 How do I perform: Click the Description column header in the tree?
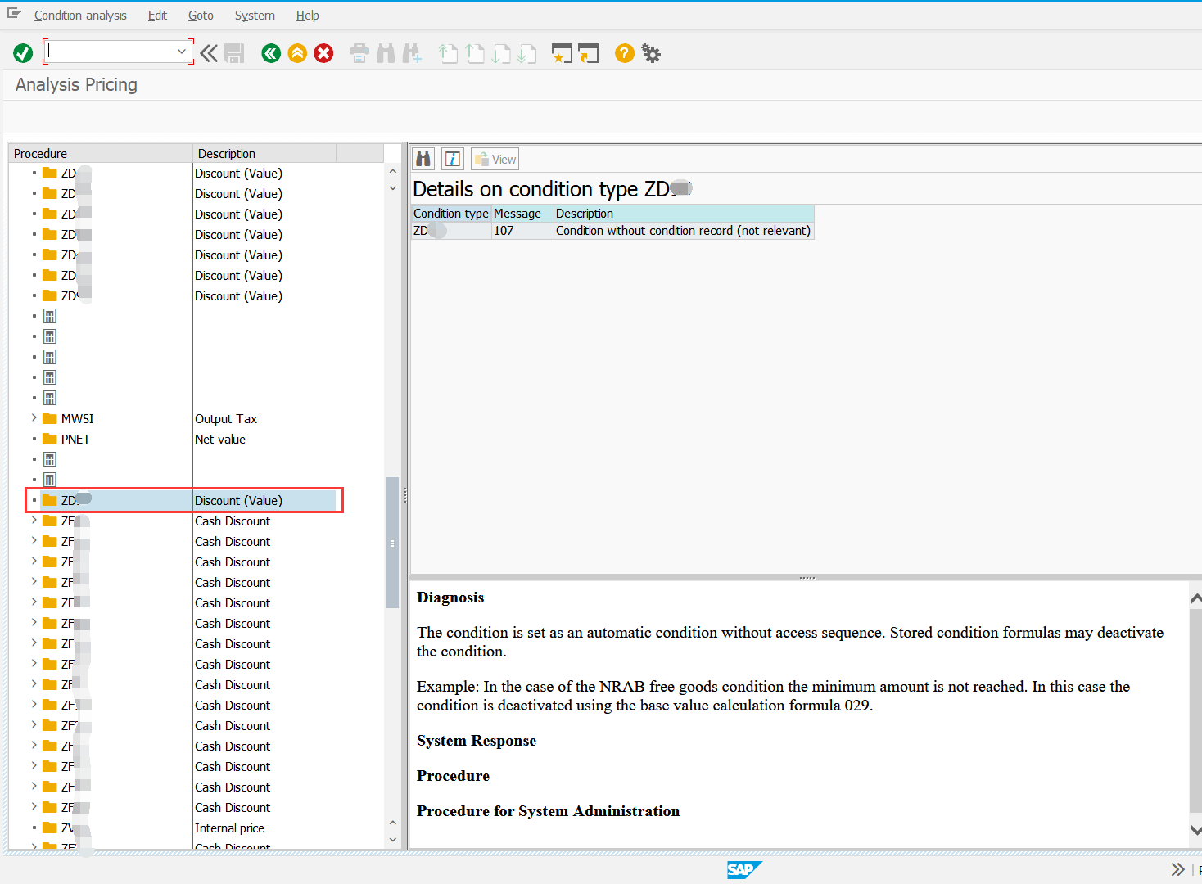[264, 153]
